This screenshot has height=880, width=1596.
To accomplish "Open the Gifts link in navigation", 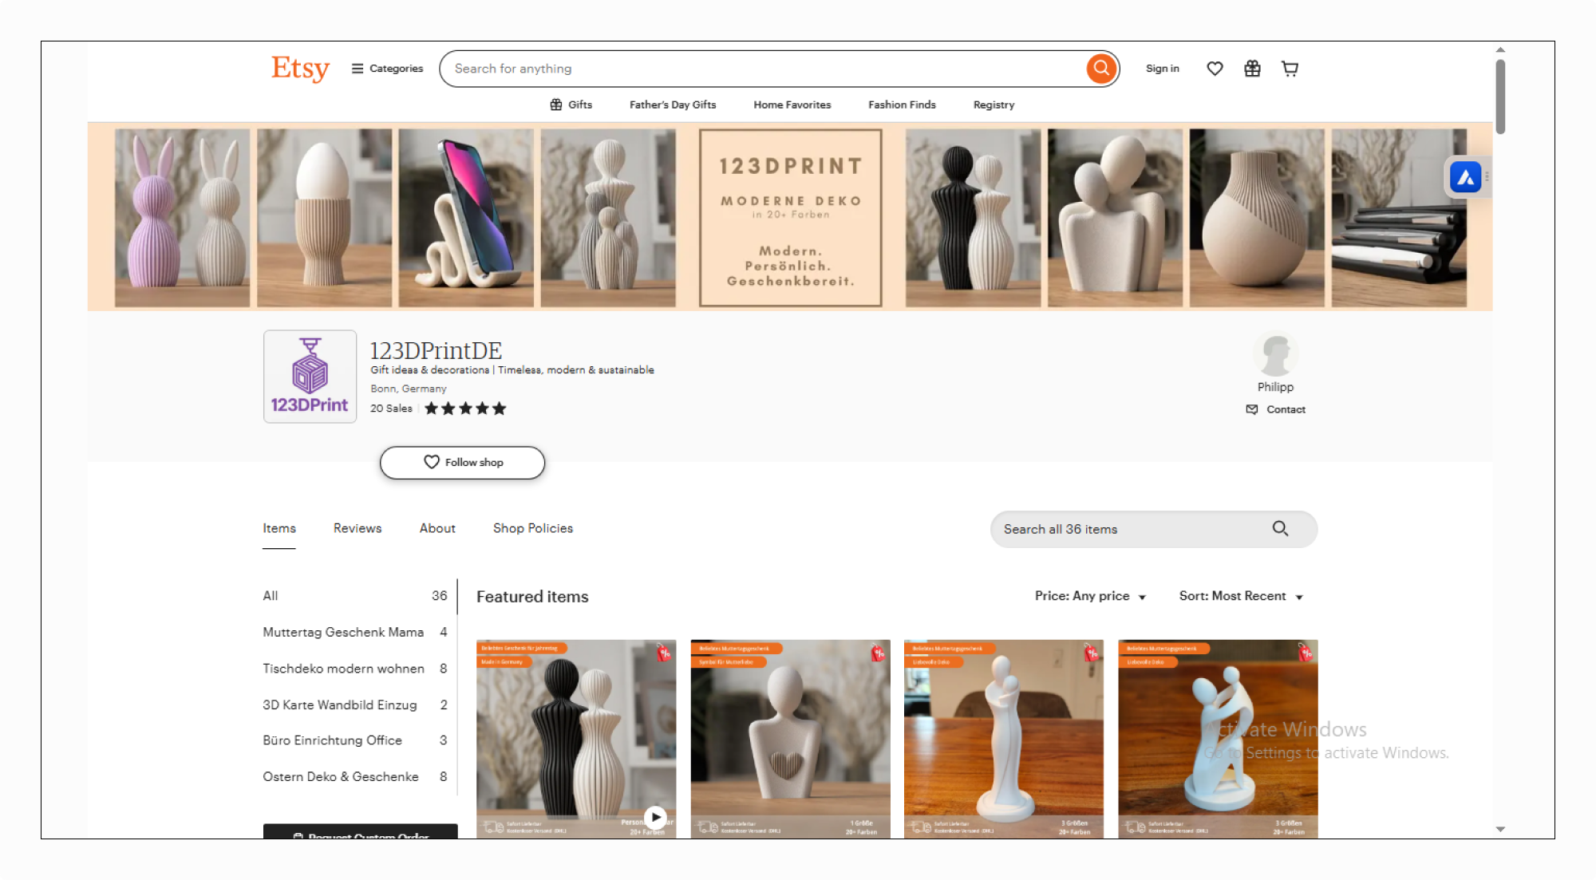I will tap(571, 105).
